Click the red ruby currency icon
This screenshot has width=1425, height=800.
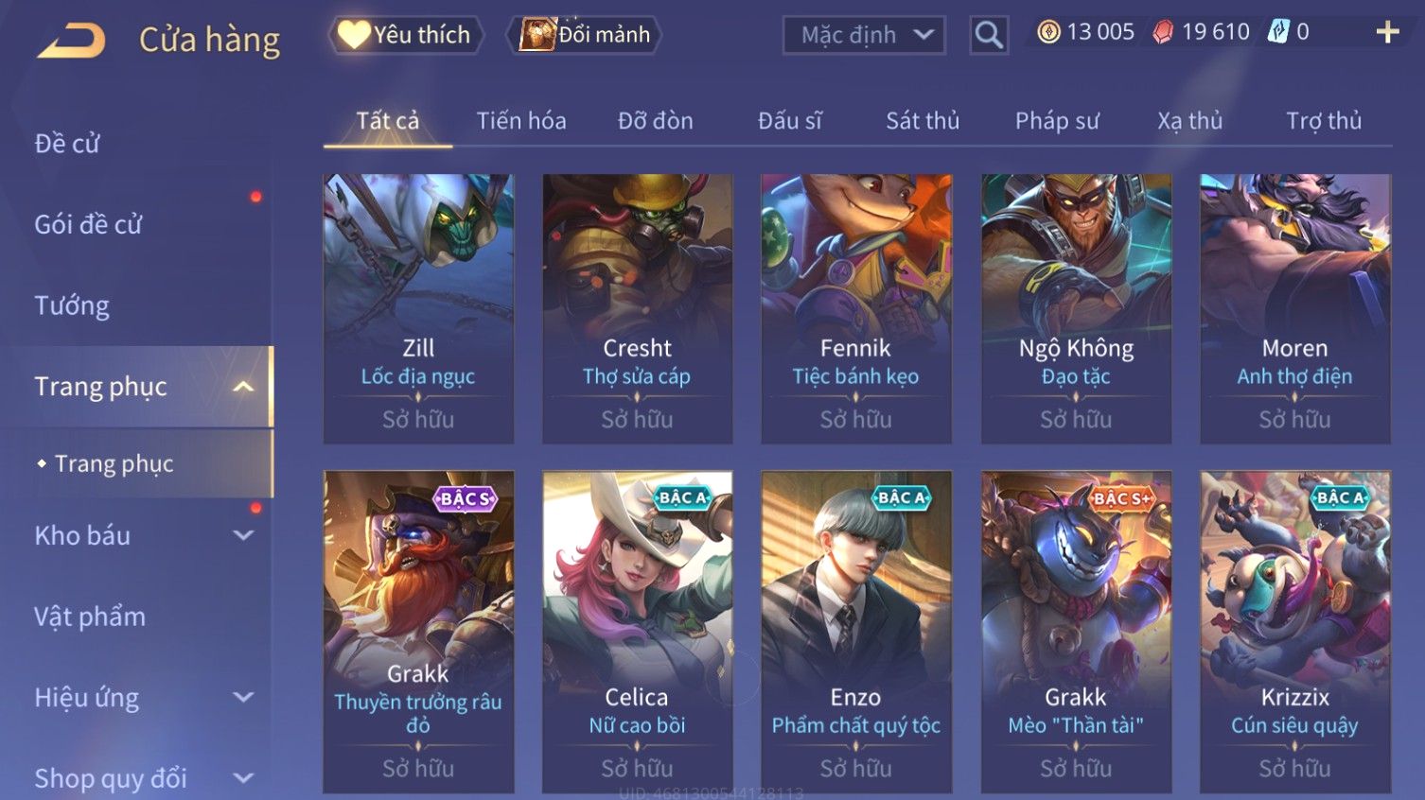tap(1163, 32)
